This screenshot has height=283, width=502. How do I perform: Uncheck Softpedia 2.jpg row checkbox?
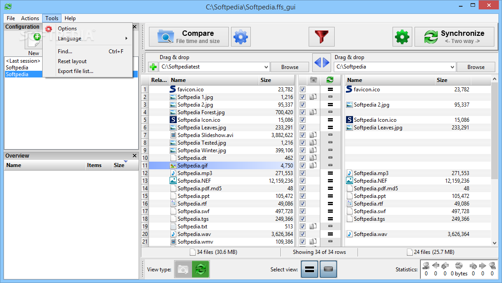pyautogui.click(x=302, y=105)
